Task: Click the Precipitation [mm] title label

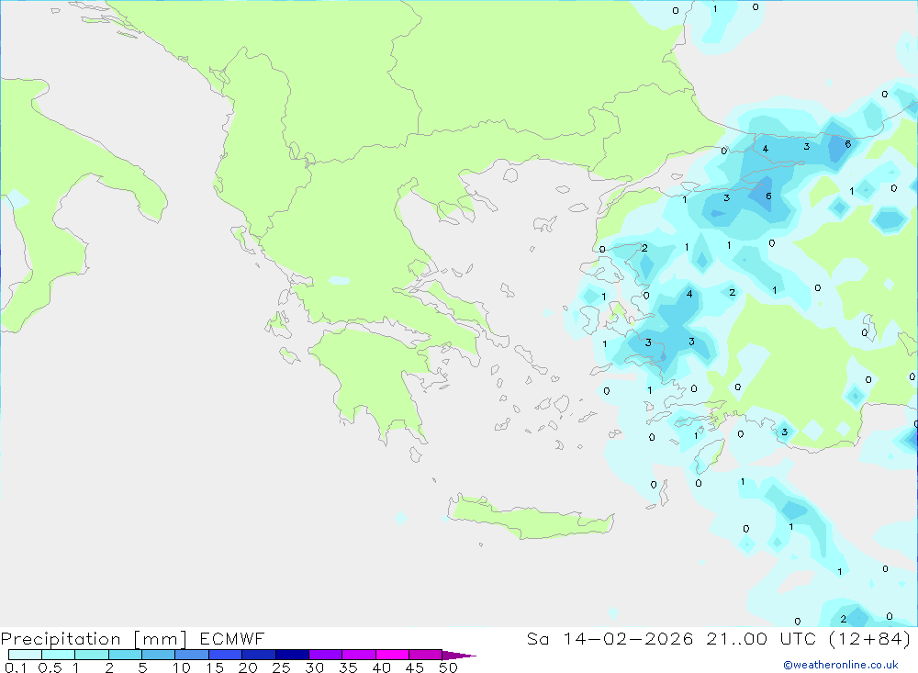Action: (94, 639)
